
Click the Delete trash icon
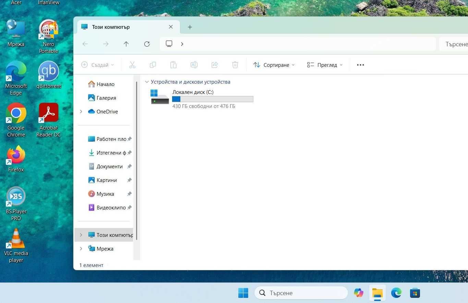235,65
